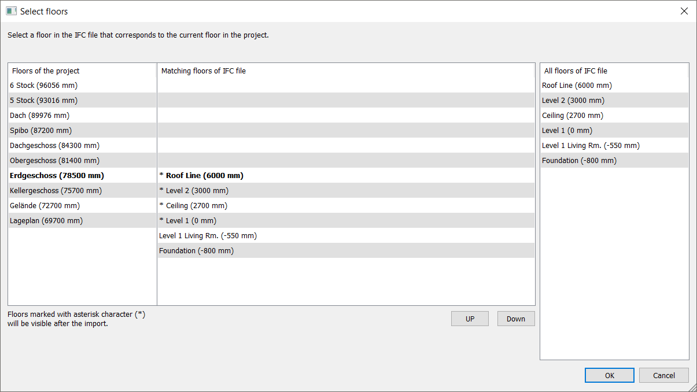Cancel the floor selection dialog
The image size is (697, 392).
(x=664, y=375)
